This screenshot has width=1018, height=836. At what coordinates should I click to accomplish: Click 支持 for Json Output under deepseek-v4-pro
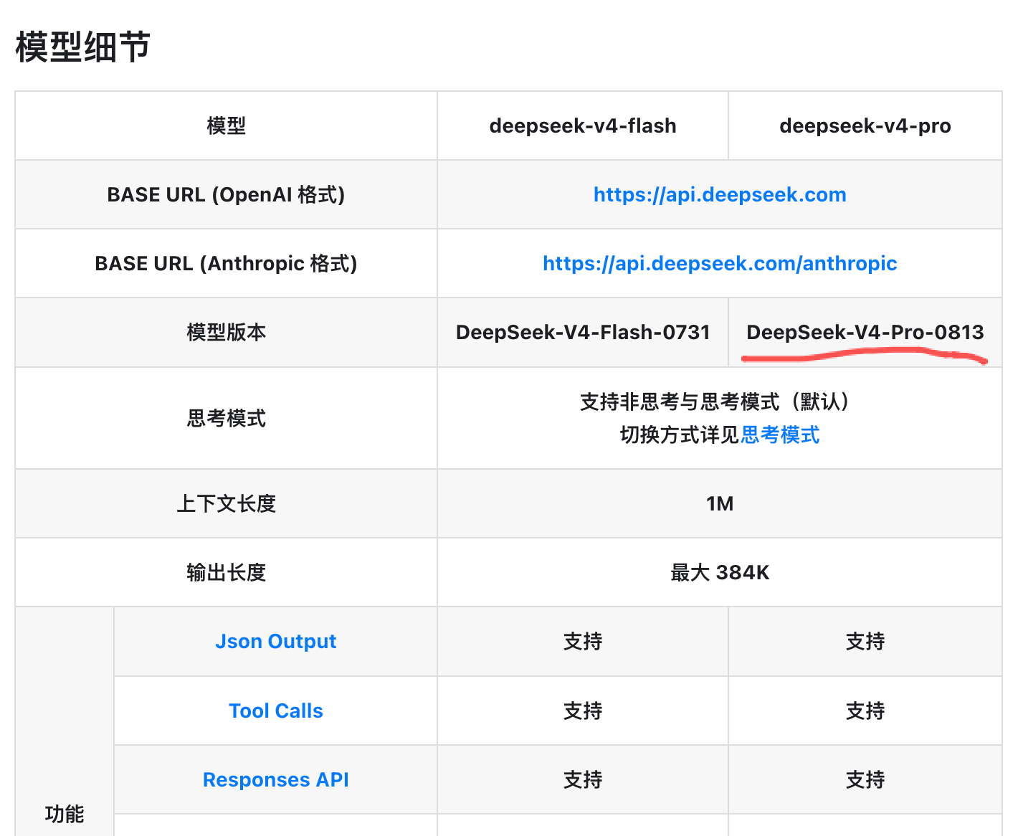click(865, 642)
